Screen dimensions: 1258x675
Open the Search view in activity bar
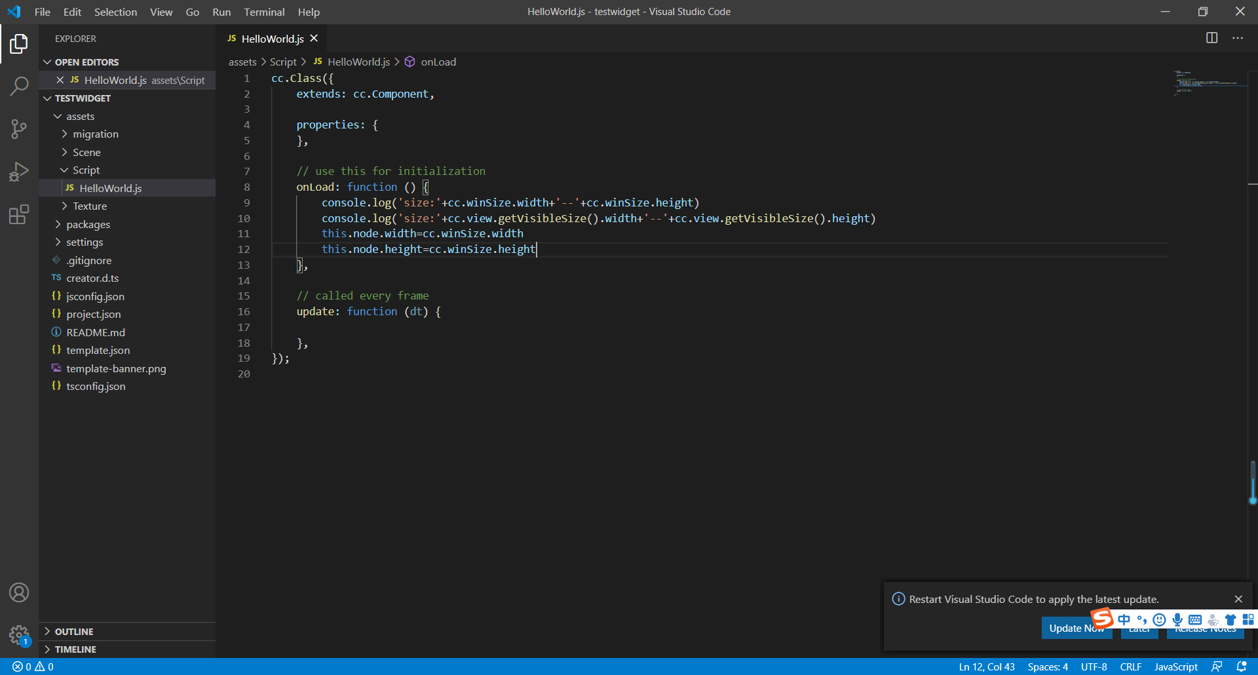tap(19, 86)
